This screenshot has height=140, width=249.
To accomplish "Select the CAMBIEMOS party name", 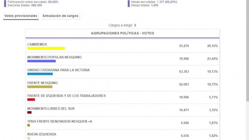I will point(37,44).
